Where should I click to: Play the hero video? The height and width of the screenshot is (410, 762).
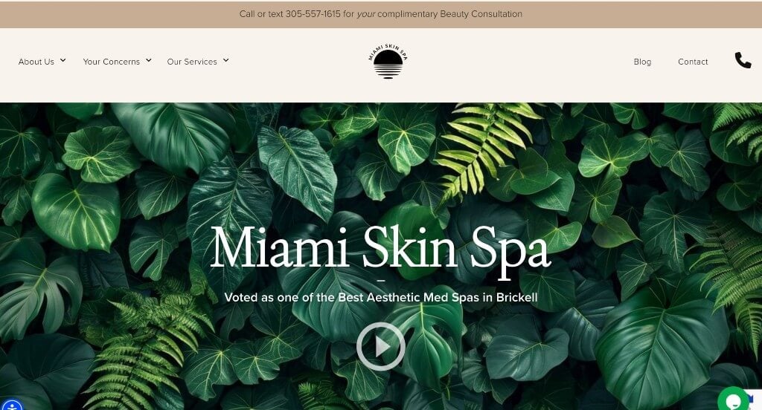pyautogui.click(x=380, y=346)
